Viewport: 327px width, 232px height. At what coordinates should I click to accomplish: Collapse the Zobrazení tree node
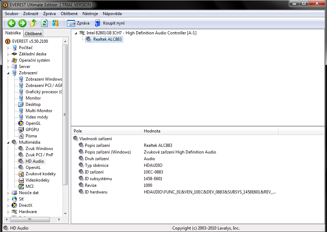[8, 73]
